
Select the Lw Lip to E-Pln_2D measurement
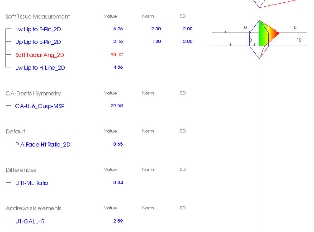(x=38, y=29)
